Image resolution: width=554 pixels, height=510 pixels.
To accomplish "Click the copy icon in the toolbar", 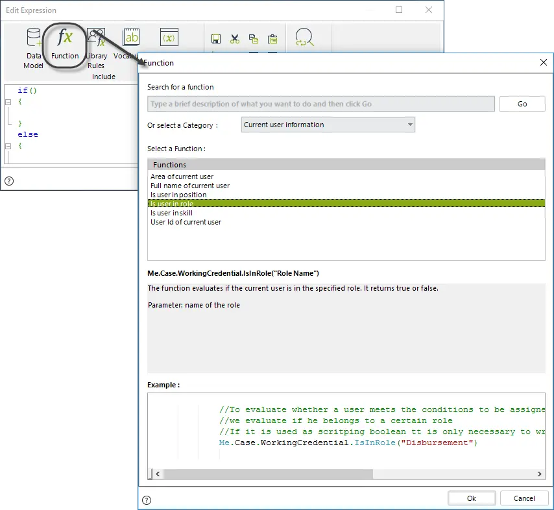I will 254,39.
